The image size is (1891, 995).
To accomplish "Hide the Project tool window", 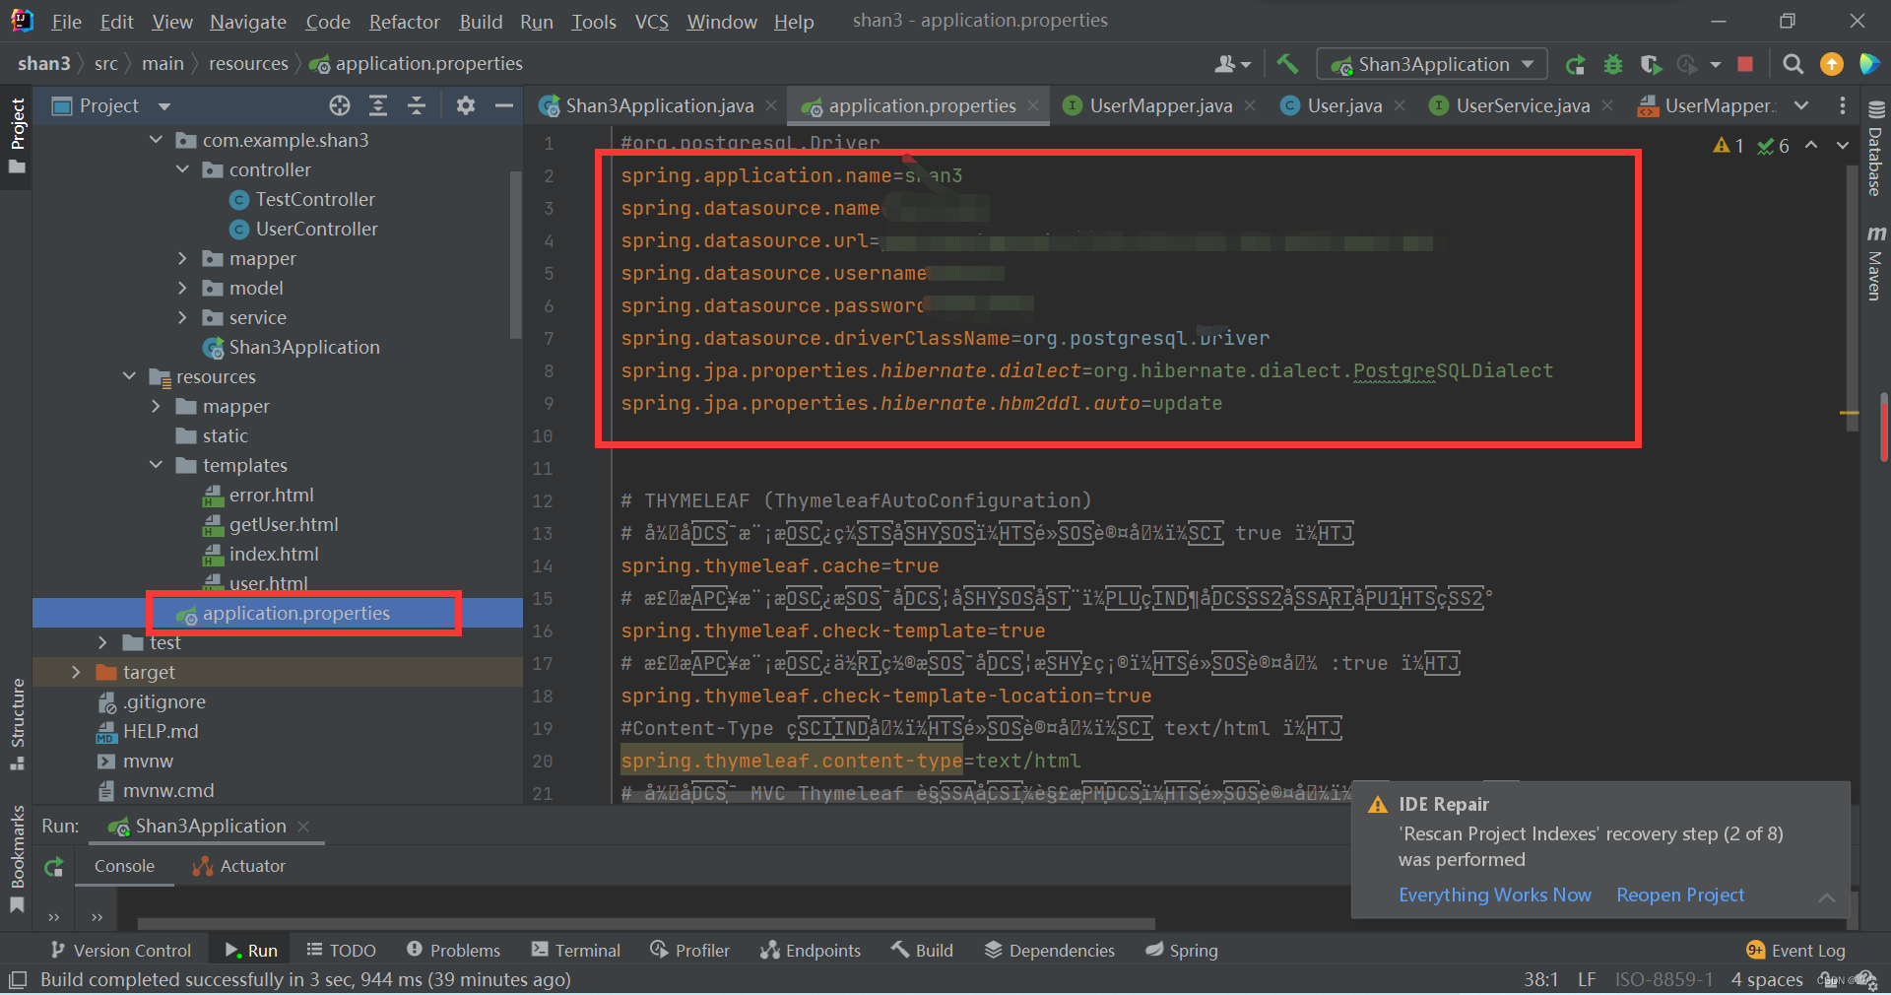I will tap(504, 105).
